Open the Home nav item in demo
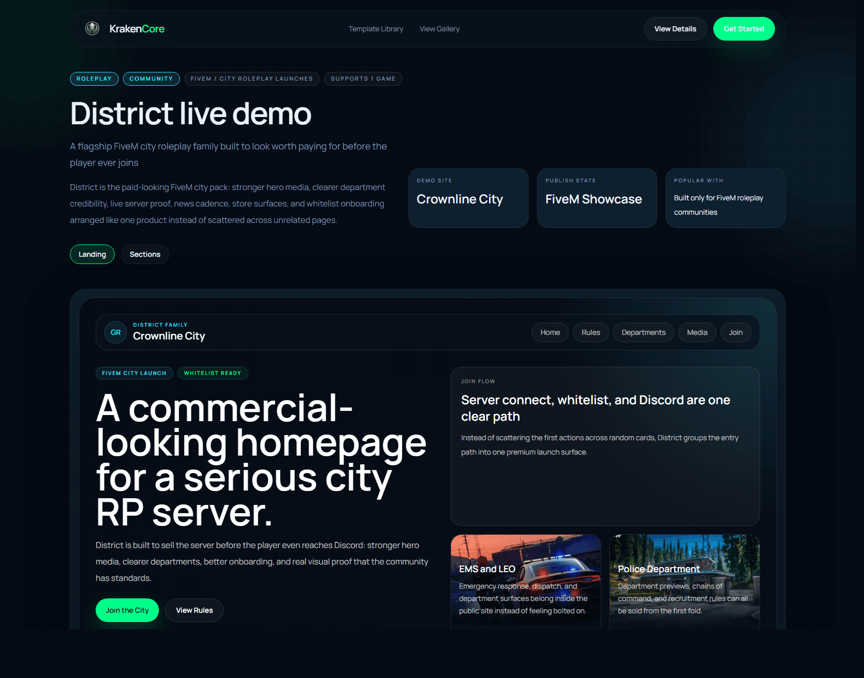Viewport: 864px width, 678px height. (x=550, y=332)
